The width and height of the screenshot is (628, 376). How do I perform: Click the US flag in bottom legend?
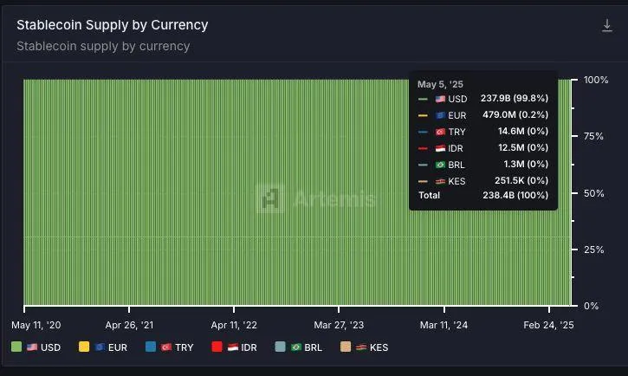tap(31, 347)
